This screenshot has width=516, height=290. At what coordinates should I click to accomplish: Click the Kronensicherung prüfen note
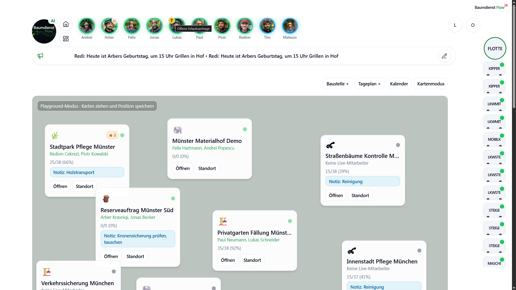[138, 239]
